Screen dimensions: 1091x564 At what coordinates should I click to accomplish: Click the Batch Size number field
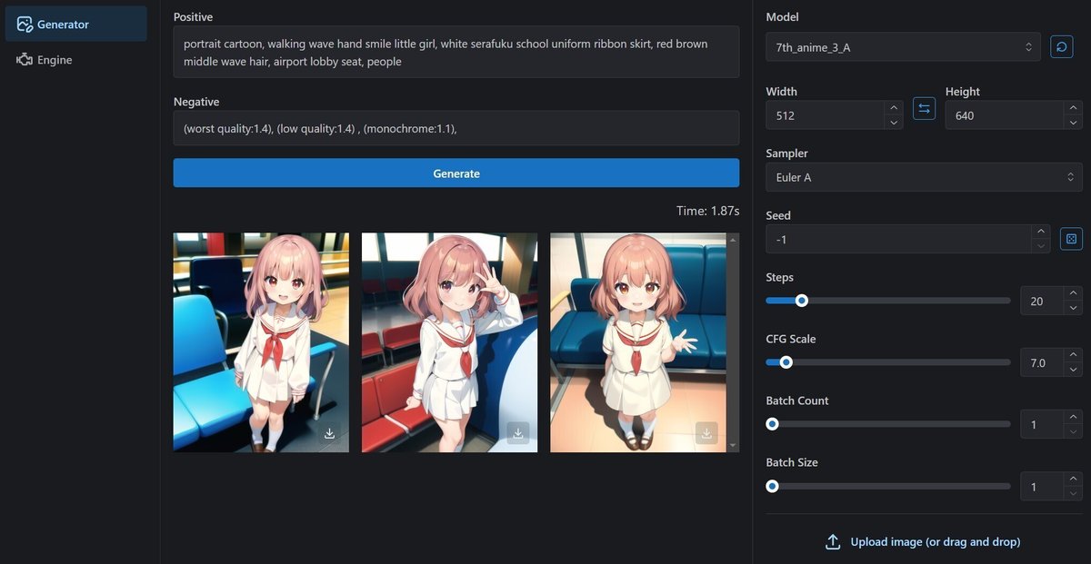(1042, 486)
